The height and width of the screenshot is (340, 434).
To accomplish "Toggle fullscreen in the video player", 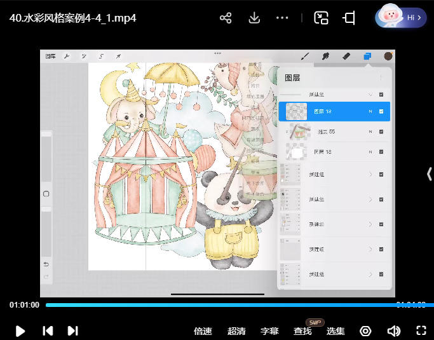I will [x=421, y=330].
